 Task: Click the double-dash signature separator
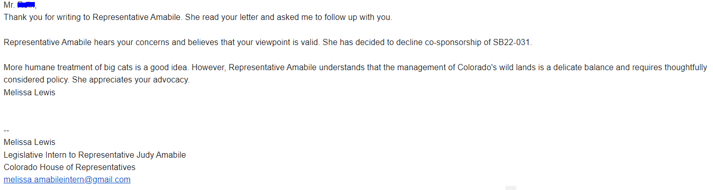click(6, 130)
